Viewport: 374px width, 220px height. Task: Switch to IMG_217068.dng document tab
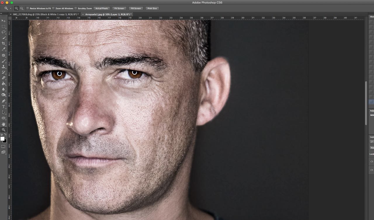[x=46, y=14]
